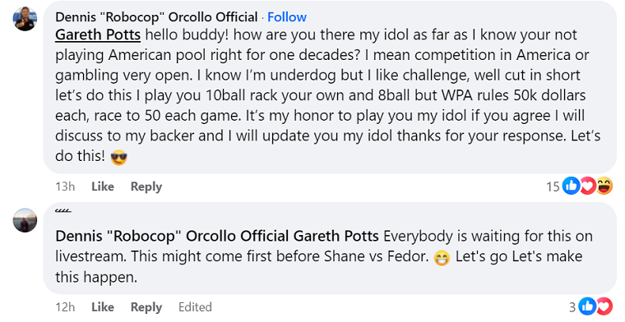
Task: Open the underlined Gareth Potts mention
Action: 98,35
